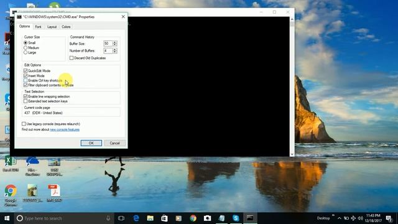
Task: Open the desktop icon right of cloud shortcut
Action: 54,166
